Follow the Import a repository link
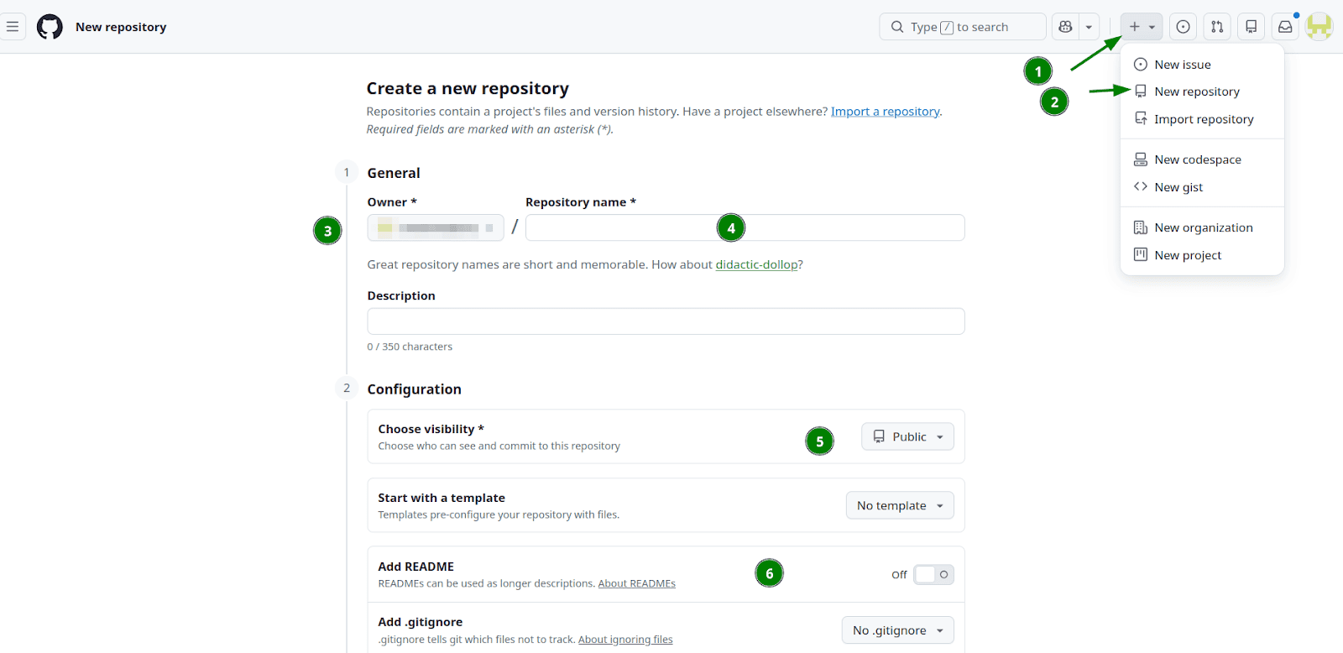Screen dimensions: 1343x653 pyautogui.click(x=885, y=112)
